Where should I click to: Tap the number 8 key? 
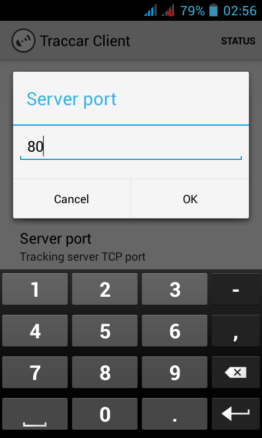(x=105, y=372)
